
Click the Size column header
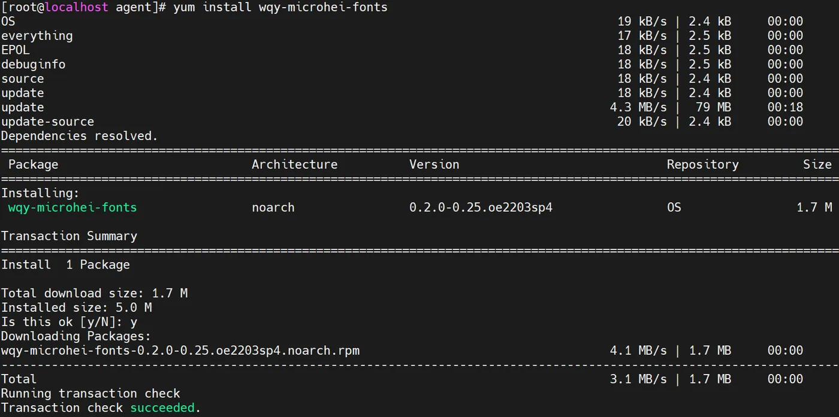pos(817,165)
